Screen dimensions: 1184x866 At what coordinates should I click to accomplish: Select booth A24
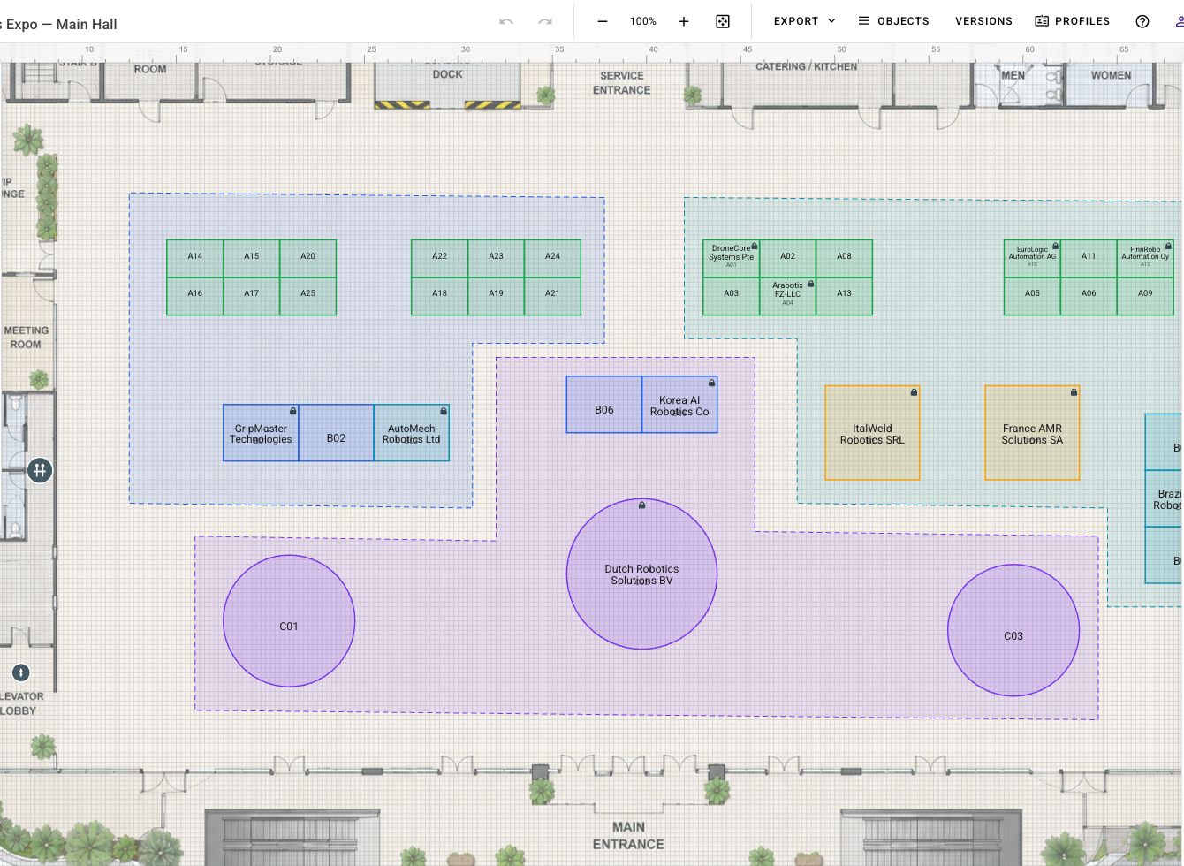point(553,258)
